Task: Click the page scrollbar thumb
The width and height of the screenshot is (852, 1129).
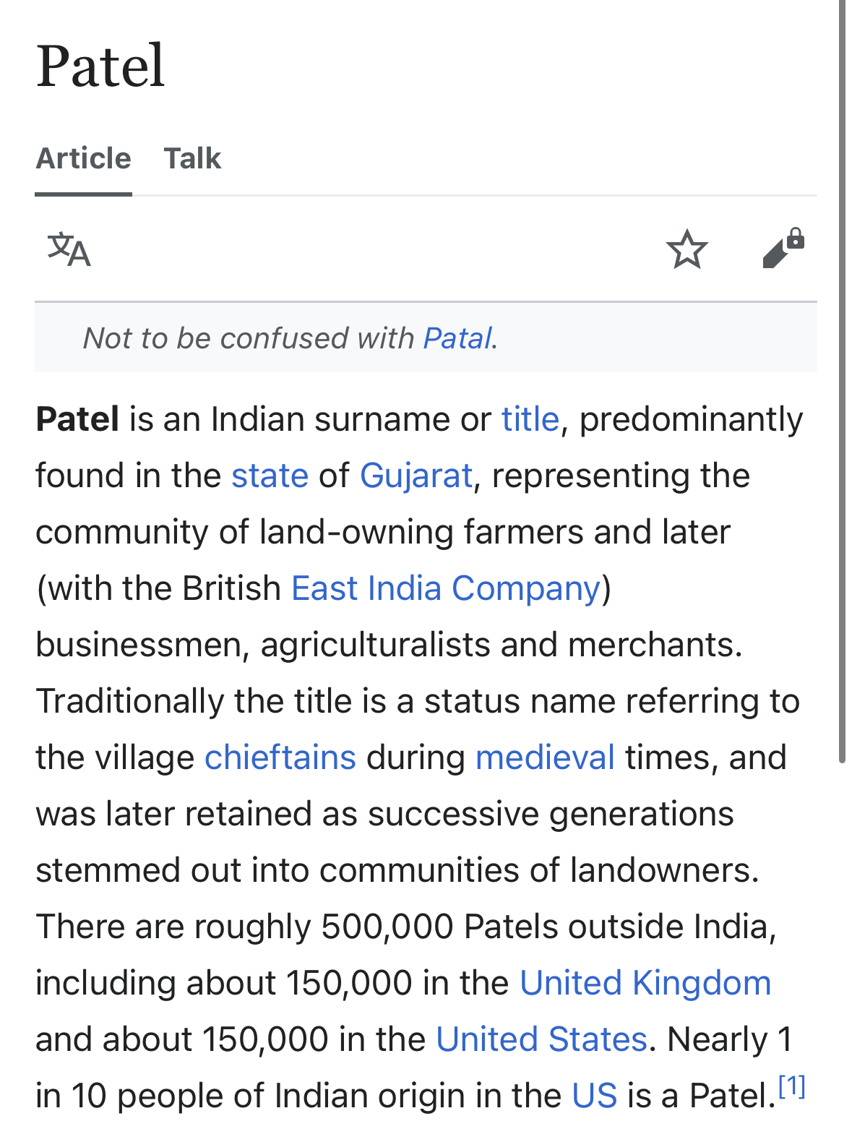Action: (842, 381)
